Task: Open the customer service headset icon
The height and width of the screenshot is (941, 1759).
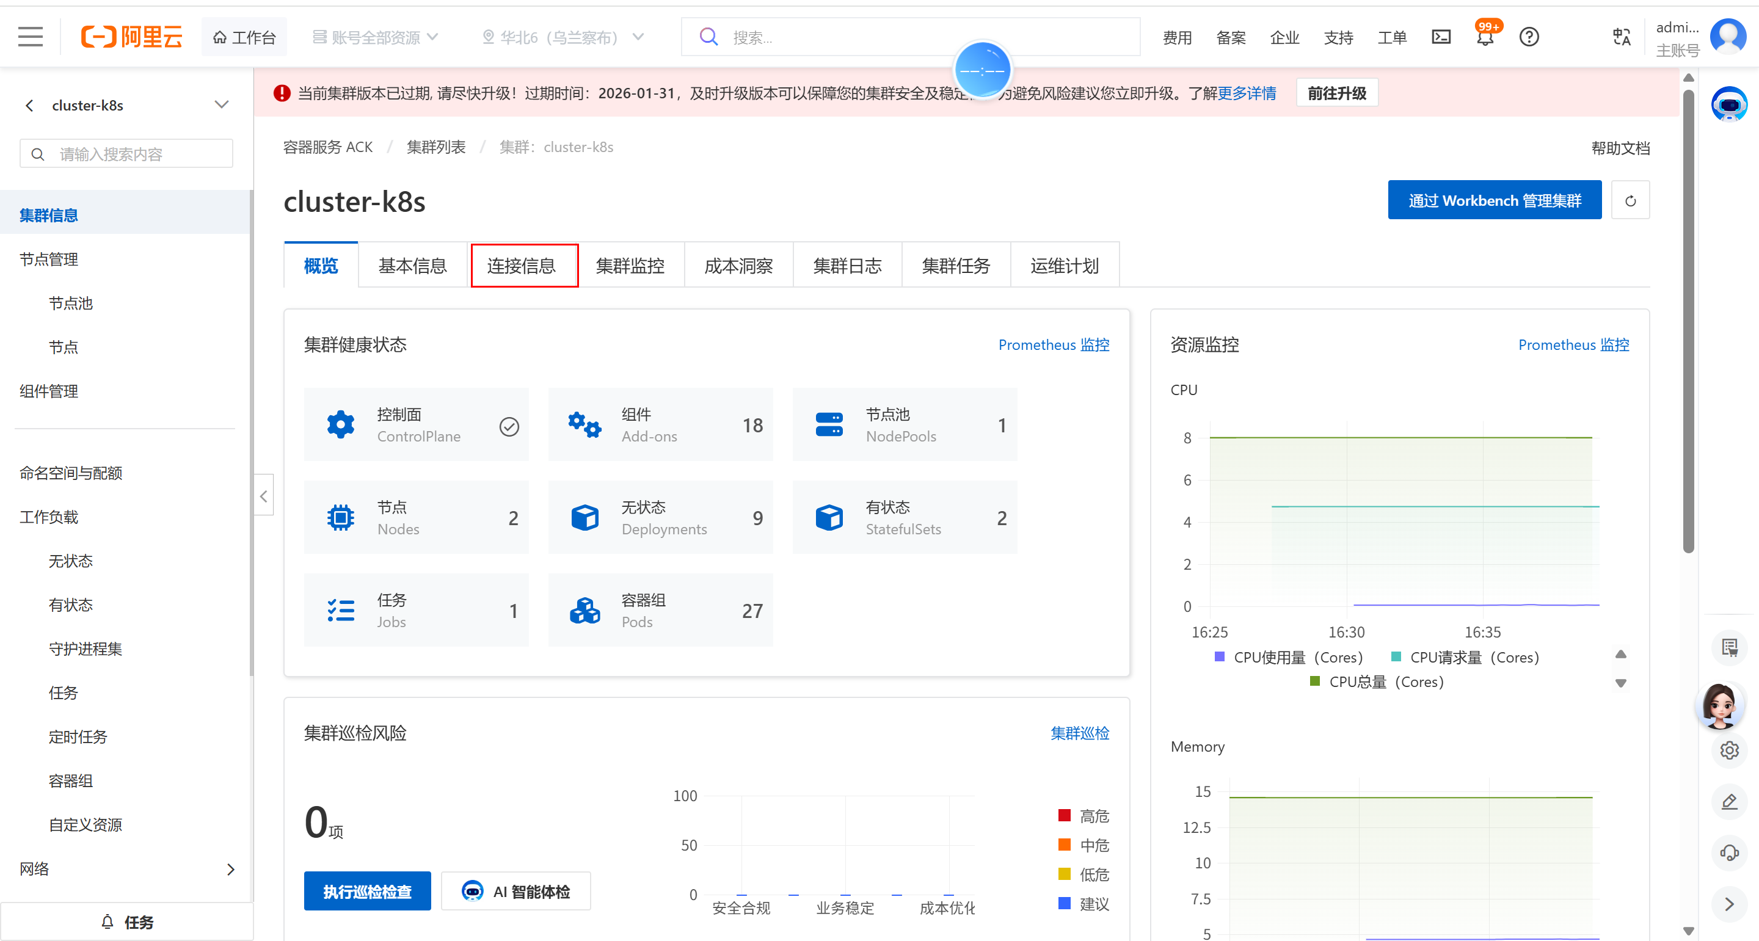Action: 1729,853
